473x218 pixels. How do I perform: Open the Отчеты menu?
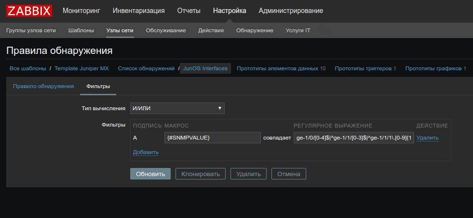(189, 11)
